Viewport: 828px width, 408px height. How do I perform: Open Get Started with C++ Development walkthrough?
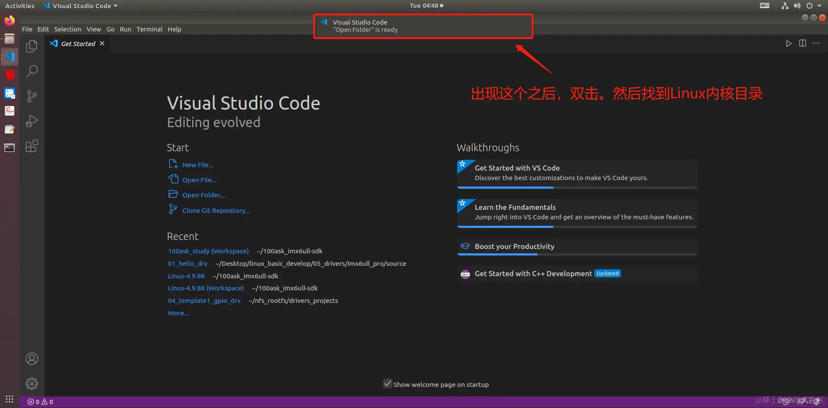[577, 274]
